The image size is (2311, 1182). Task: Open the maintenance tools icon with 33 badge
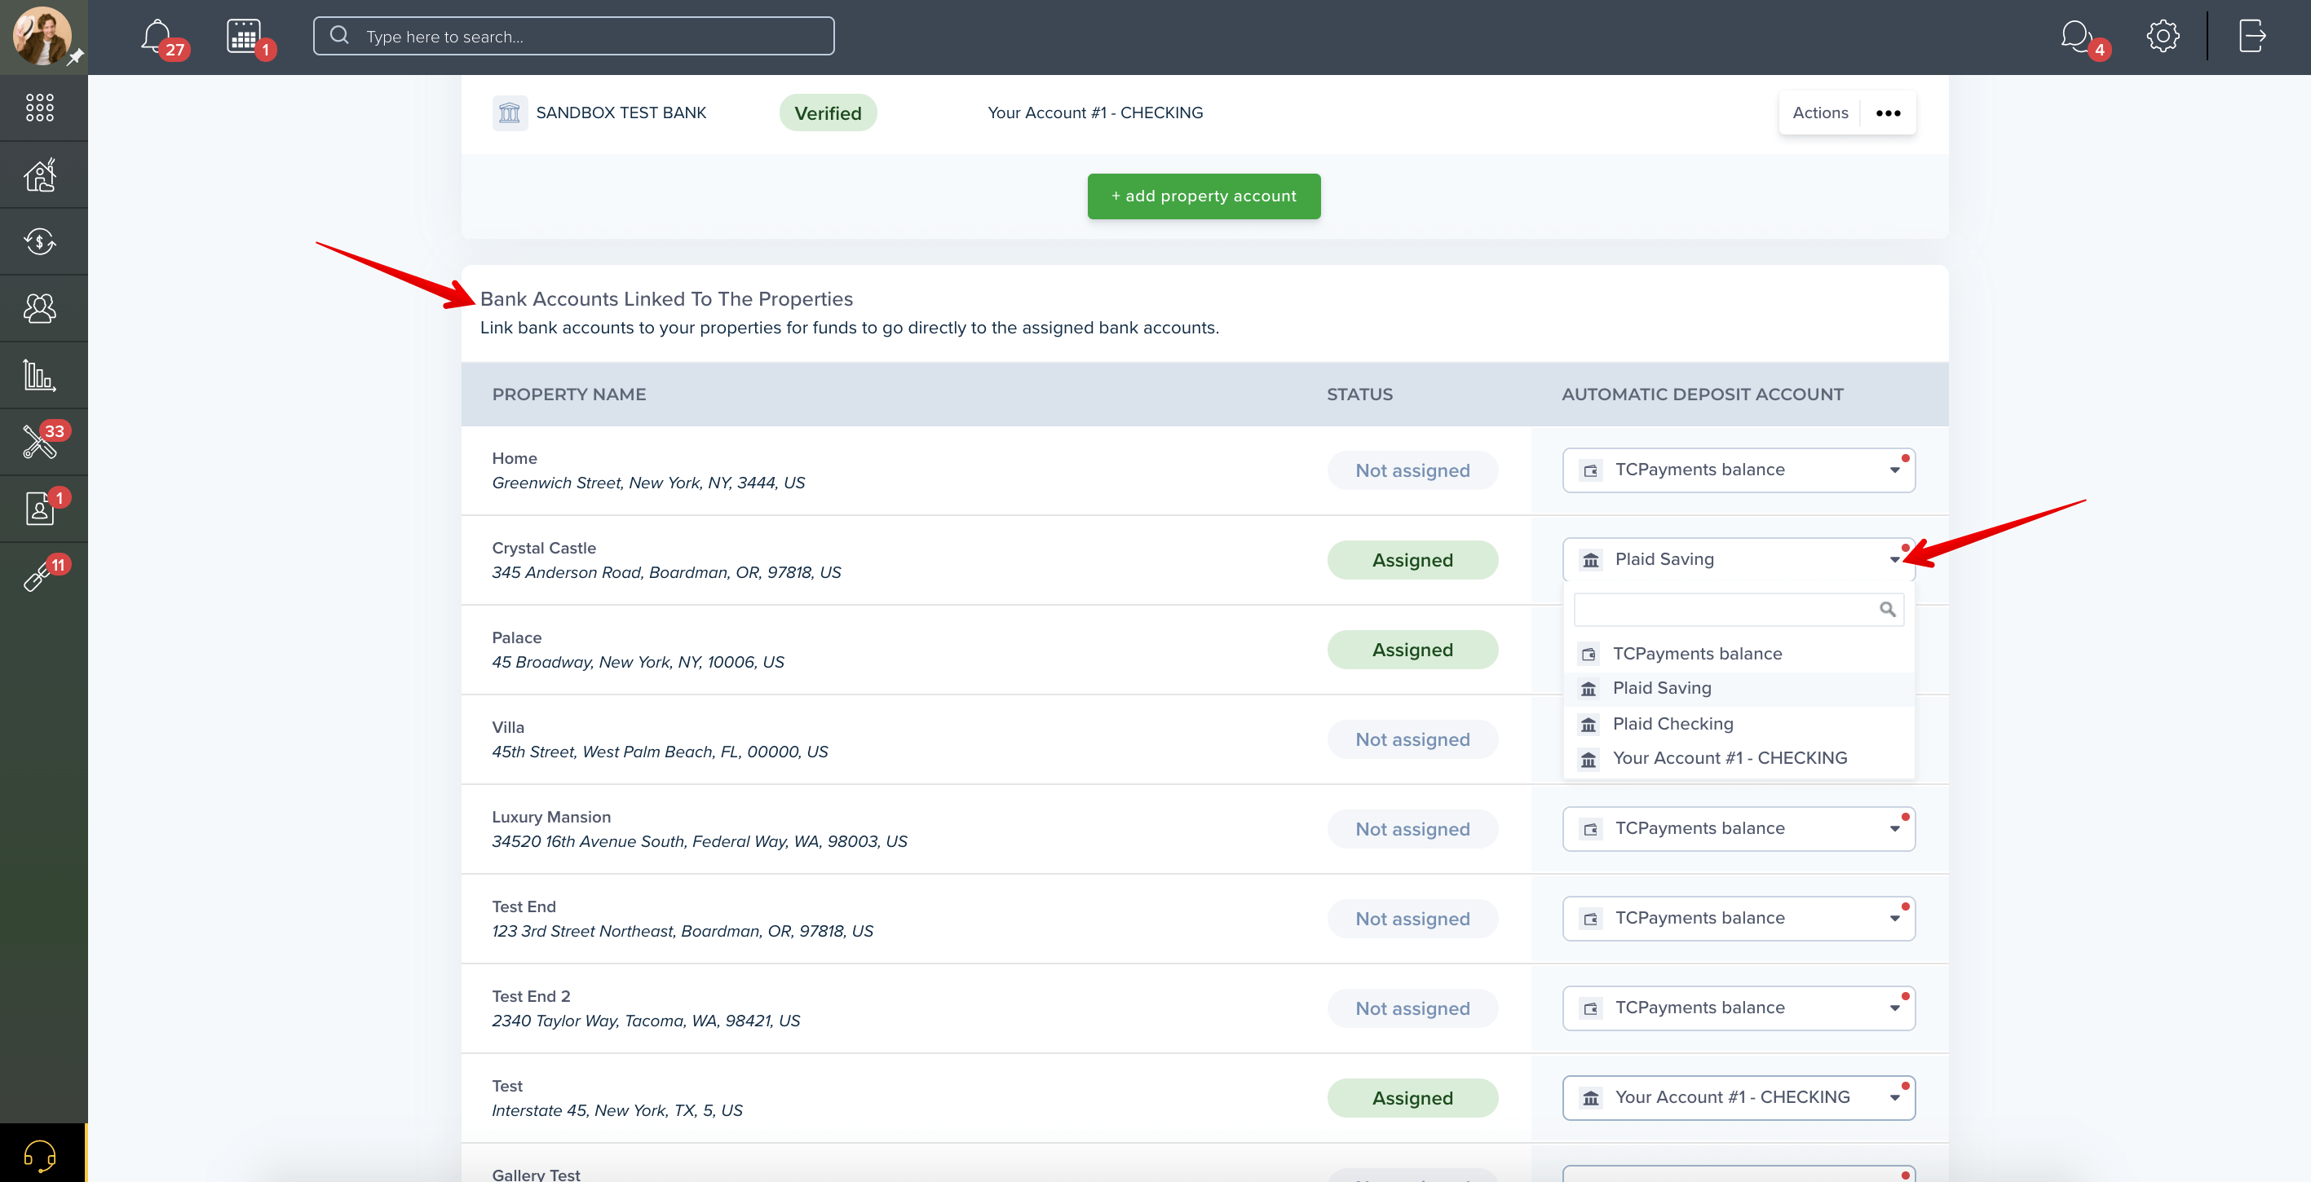pyautogui.click(x=41, y=441)
